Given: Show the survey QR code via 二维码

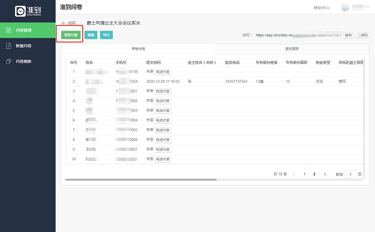Looking at the screenshot, I should tap(362, 35).
